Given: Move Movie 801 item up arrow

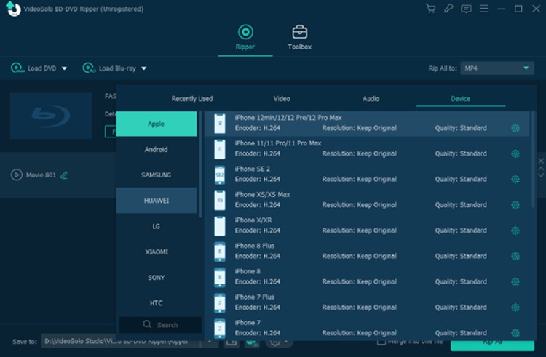Looking at the screenshot, I should click(541, 168).
